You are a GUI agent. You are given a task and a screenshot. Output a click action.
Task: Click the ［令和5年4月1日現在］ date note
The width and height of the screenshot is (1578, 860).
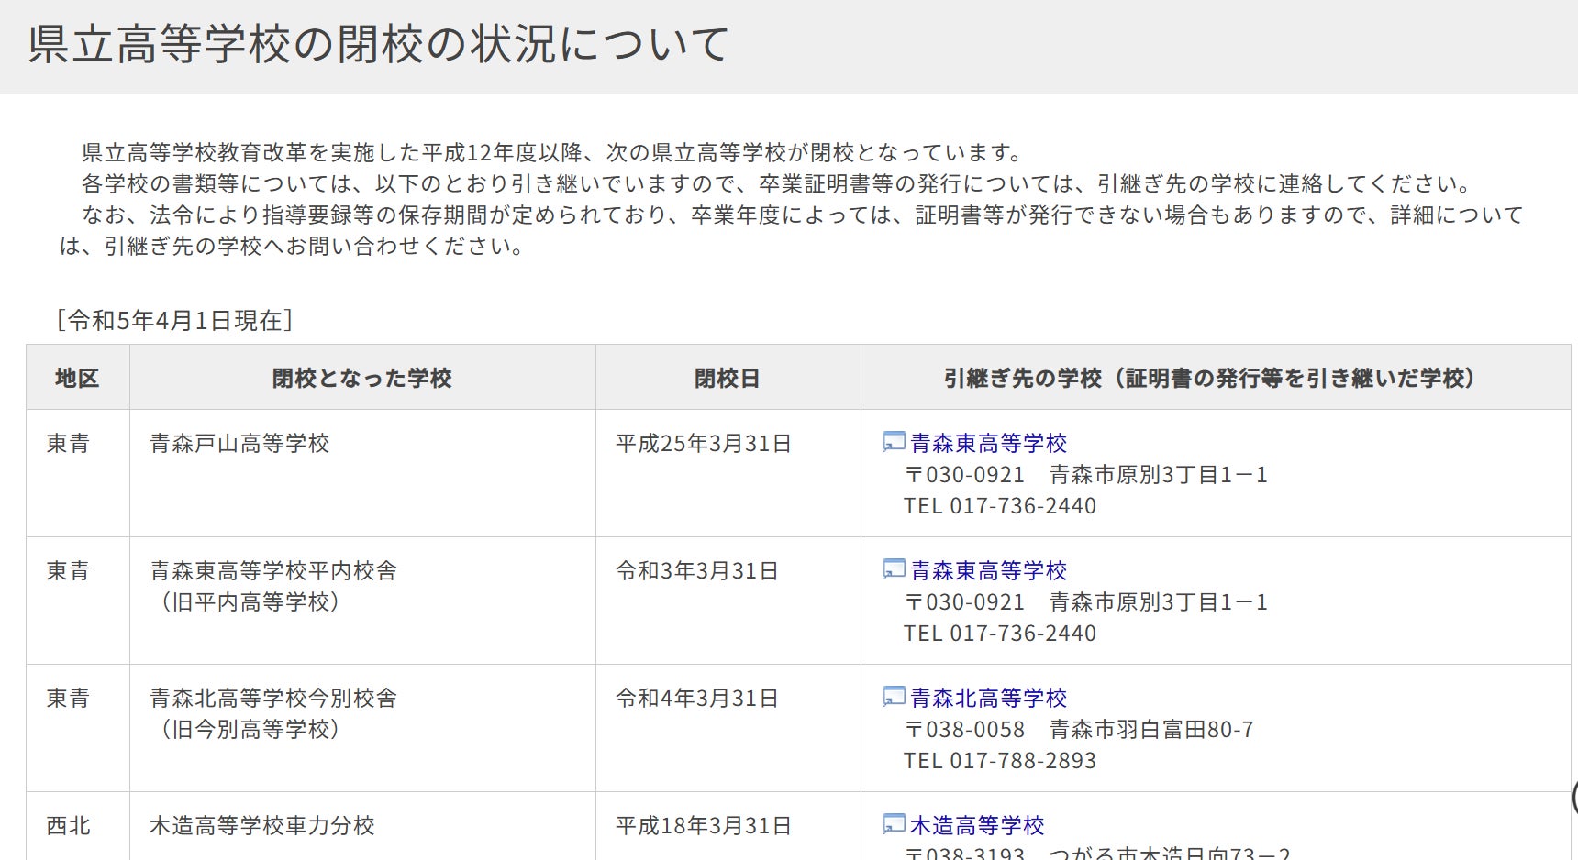[174, 321]
